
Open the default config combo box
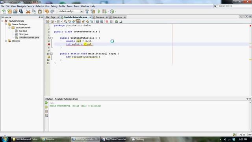tap(70, 11)
